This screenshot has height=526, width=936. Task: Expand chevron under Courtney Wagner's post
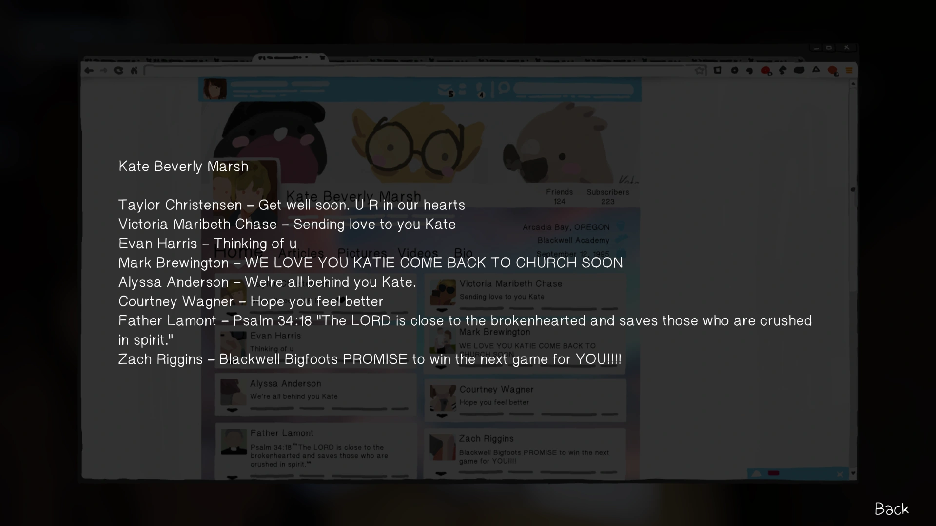click(x=442, y=416)
